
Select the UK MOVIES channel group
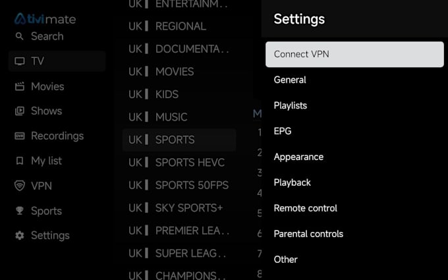coord(179,71)
